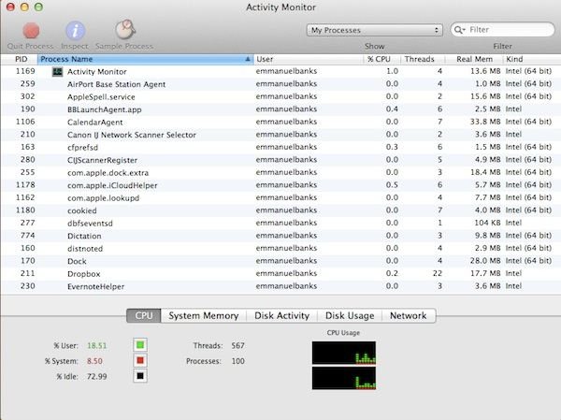Open the Disk Activity tab
This screenshot has height=420, width=561.
(x=282, y=316)
